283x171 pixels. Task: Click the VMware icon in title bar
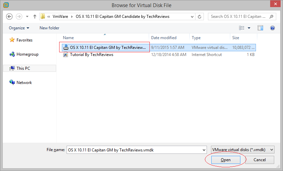point(6,5)
